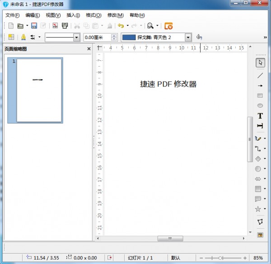Click the zoom slider in status bar
Viewport: 271px width, 264px height.
(221, 258)
